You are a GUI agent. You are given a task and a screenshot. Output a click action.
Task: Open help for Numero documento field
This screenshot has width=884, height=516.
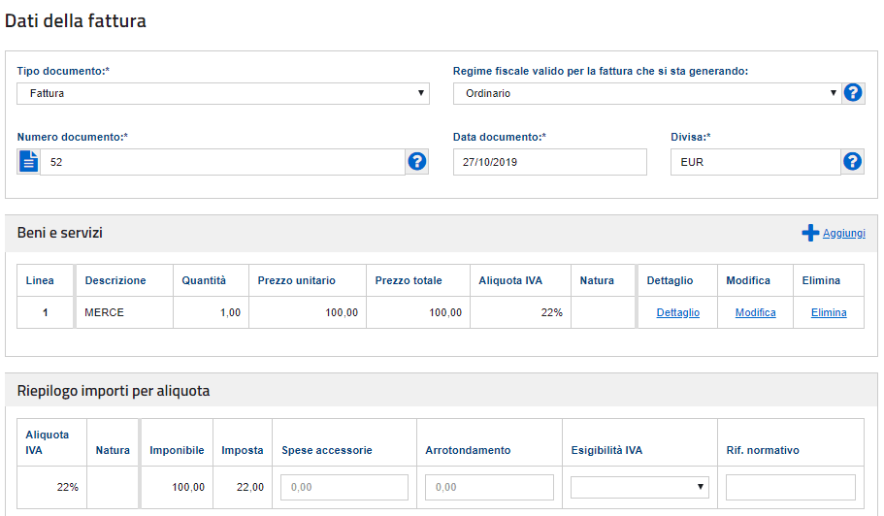(416, 162)
